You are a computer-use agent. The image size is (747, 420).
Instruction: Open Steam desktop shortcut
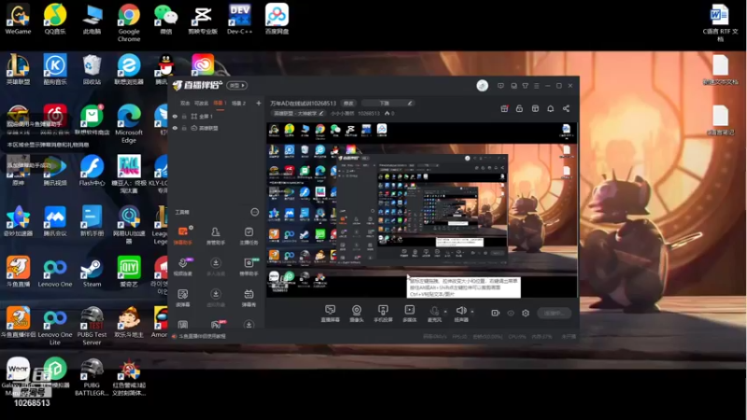[x=92, y=273]
